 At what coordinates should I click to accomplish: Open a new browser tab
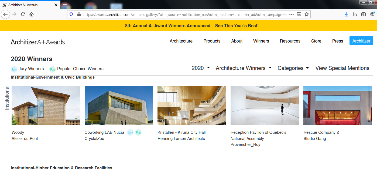pos(65,4)
